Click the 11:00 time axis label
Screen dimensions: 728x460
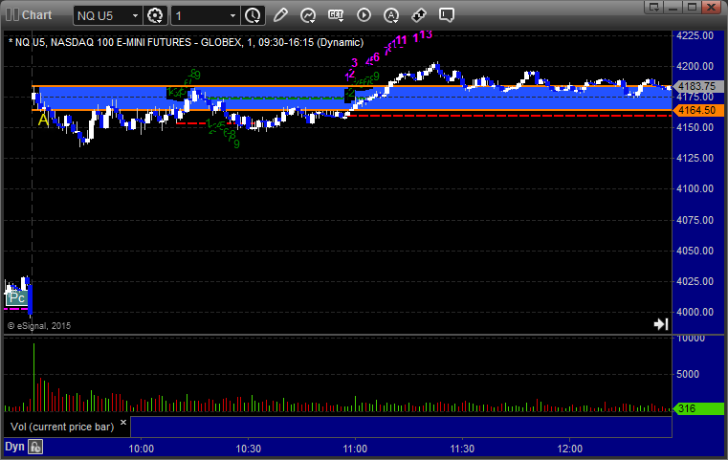click(x=355, y=449)
